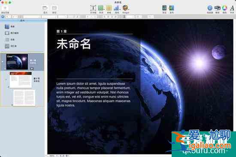The width and height of the screenshot is (236, 157).
Task: Open the font size dropdown in format bar
Action: [x=63, y=17]
